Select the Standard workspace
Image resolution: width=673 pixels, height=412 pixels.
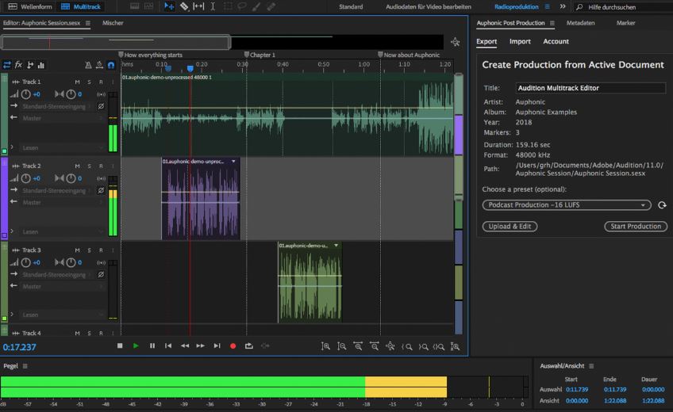click(351, 6)
